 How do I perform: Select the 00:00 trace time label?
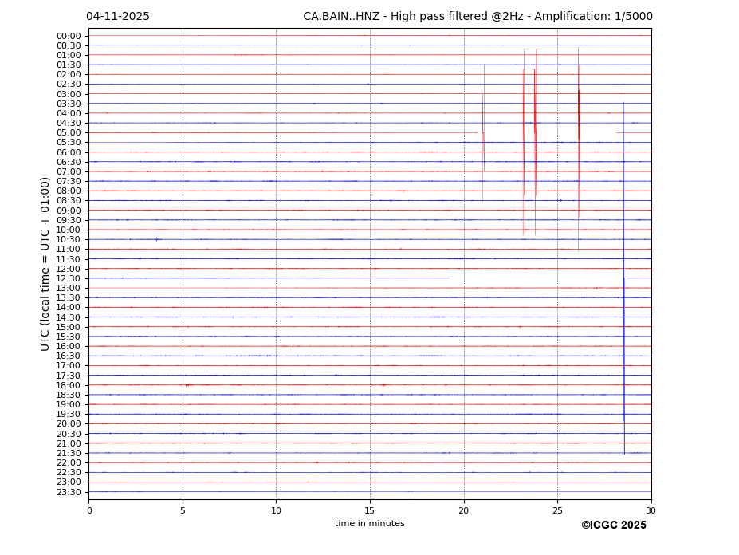tap(69, 36)
